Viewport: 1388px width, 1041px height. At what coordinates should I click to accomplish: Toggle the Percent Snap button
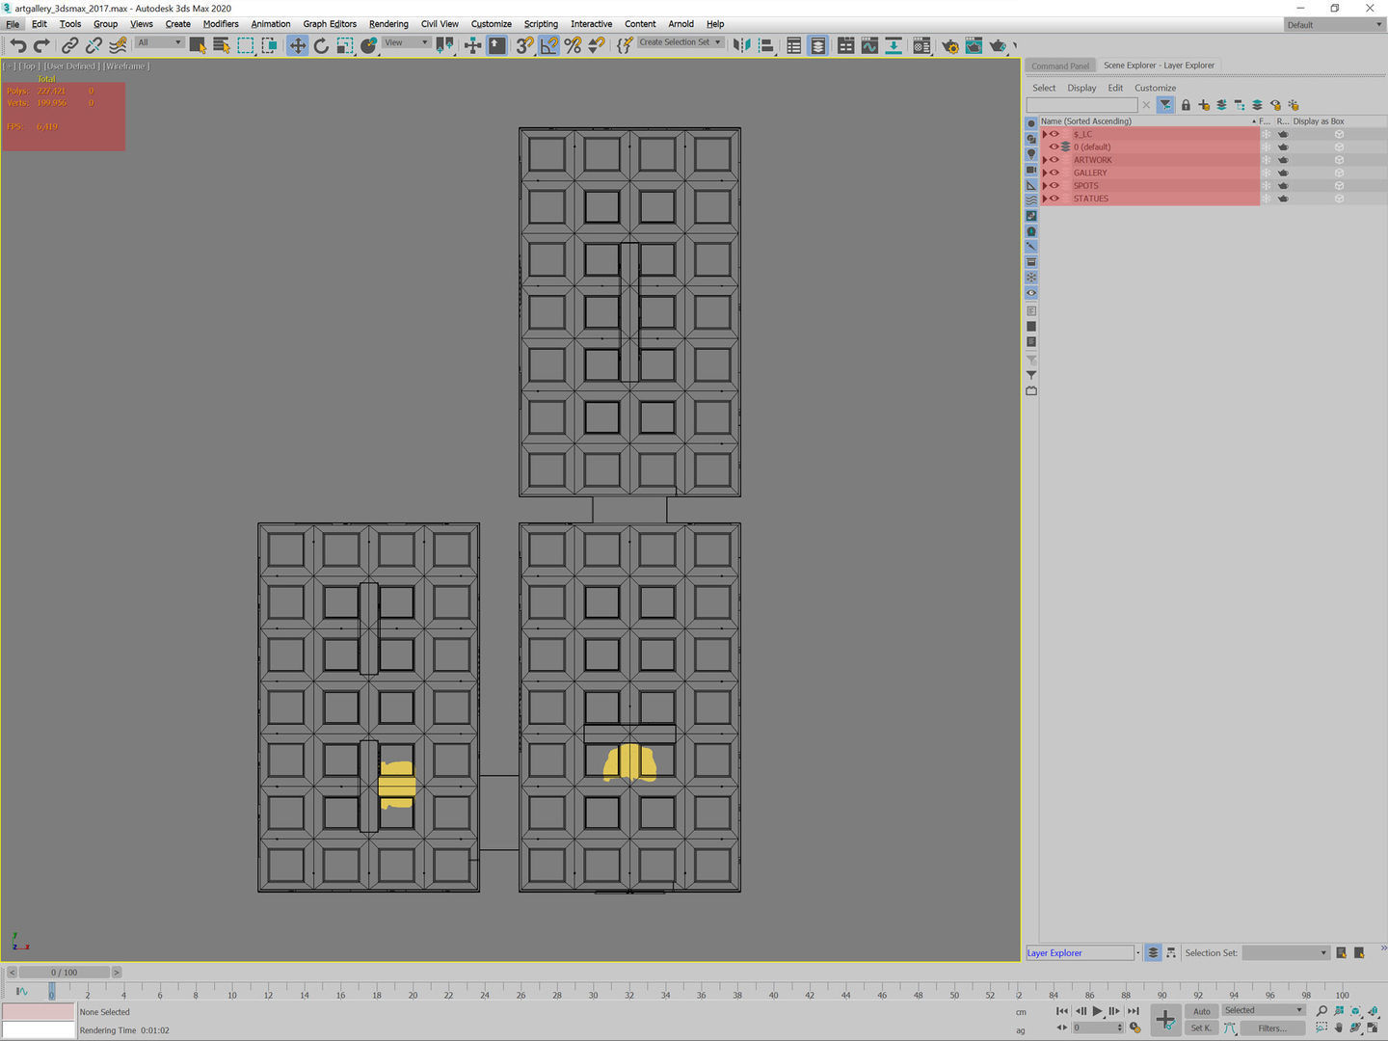click(x=573, y=45)
